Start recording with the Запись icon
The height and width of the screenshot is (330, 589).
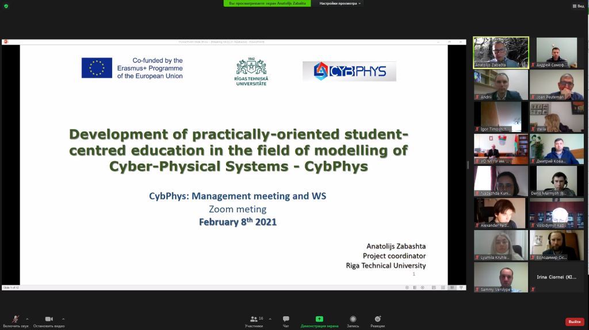(x=353, y=319)
